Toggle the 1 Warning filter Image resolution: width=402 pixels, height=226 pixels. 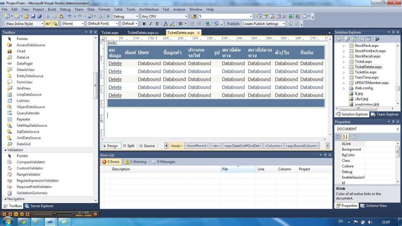click(x=135, y=162)
